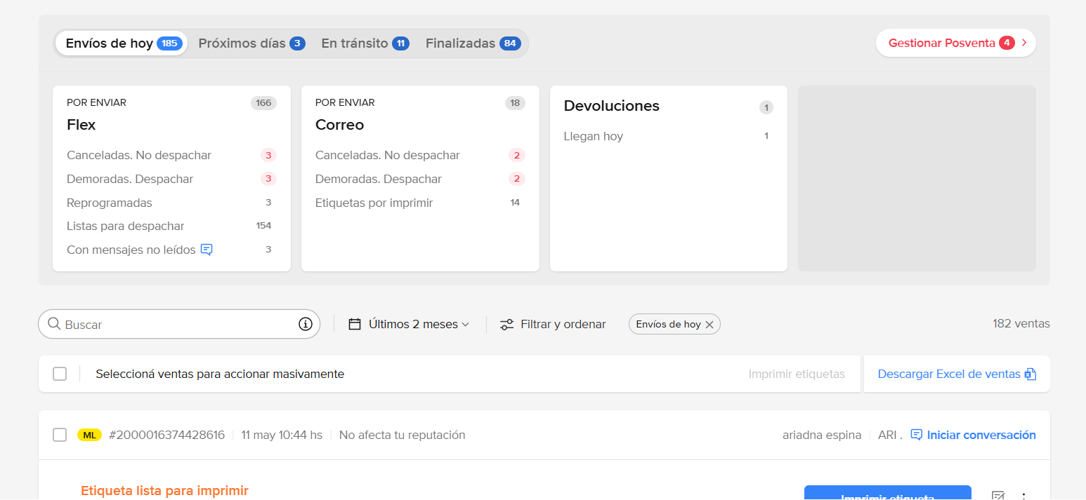The height and width of the screenshot is (500, 1086).
Task: Switch to Envíos de hoy tab
Action: 122,43
